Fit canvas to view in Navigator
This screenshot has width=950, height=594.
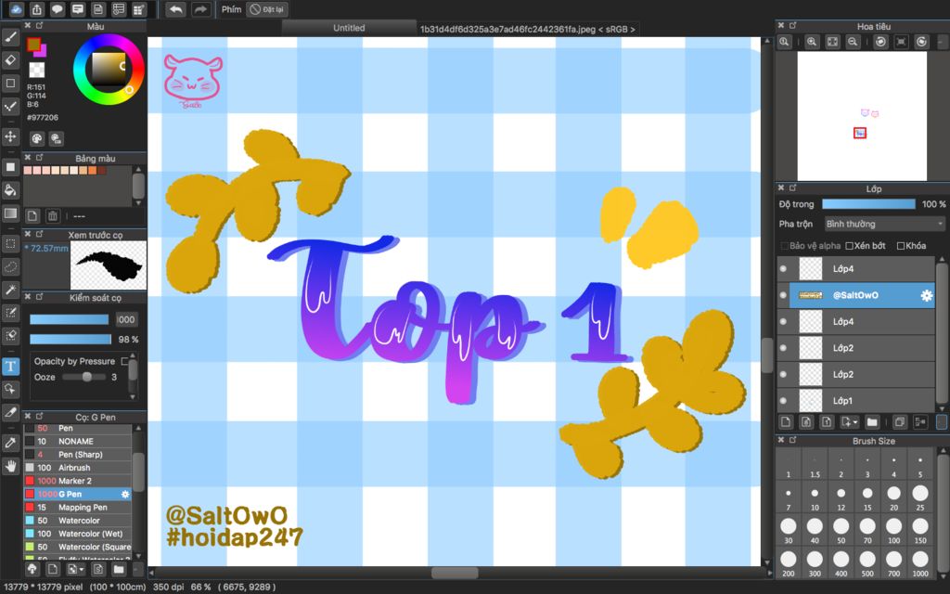pyautogui.click(x=832, y=41)
